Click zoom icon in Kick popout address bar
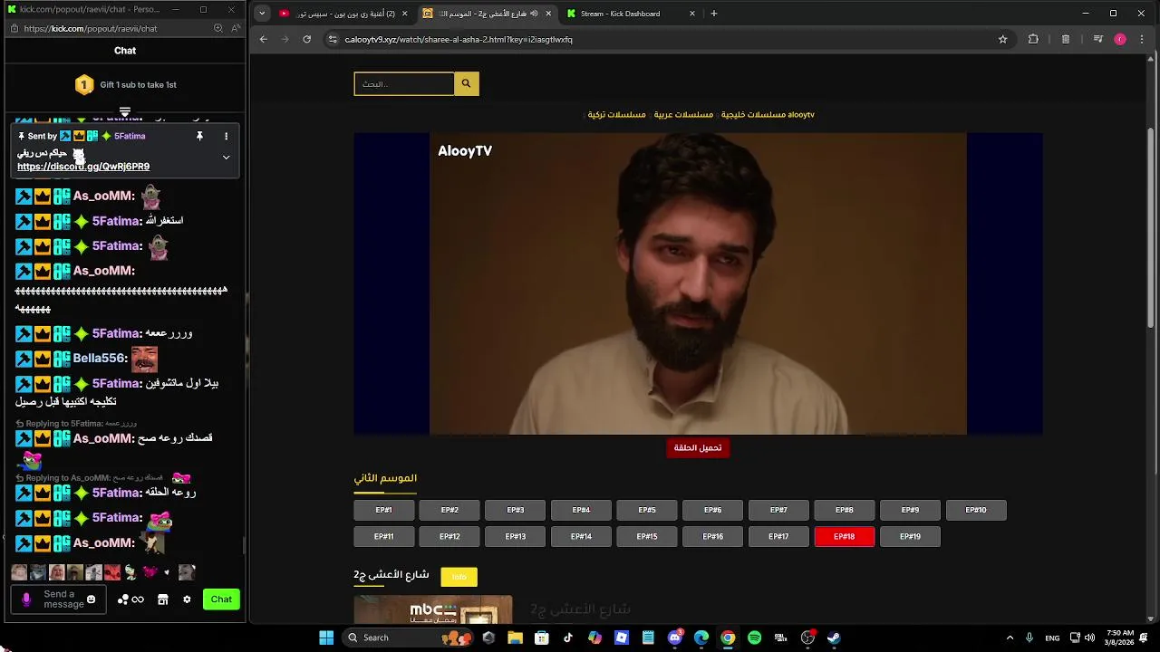Viewport: 1160px width, 652px height. pyautogui.click(x=218, y=28)
